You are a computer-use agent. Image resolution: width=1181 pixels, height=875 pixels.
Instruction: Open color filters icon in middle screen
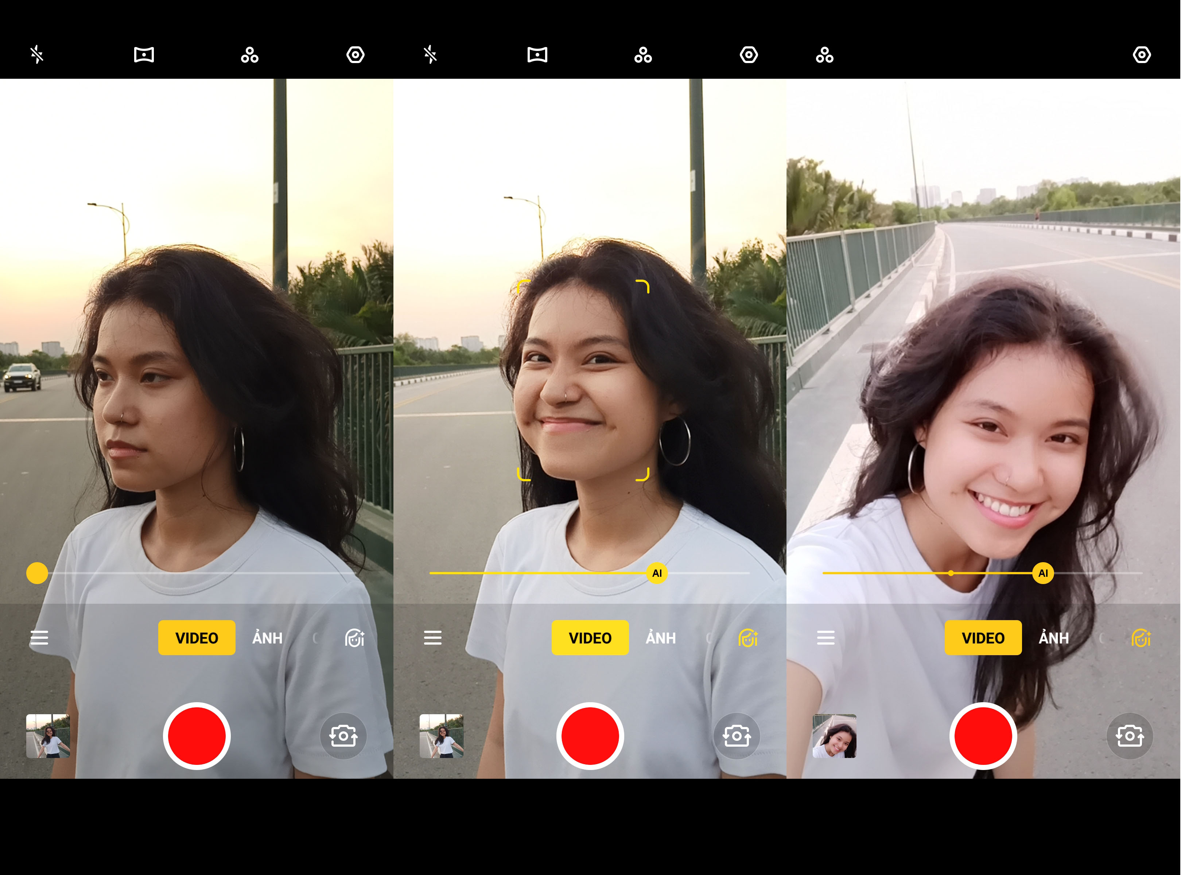click(643, 55)
